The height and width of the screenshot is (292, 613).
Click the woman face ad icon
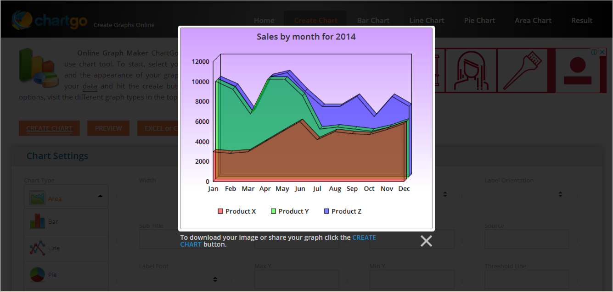click(471, 71)
